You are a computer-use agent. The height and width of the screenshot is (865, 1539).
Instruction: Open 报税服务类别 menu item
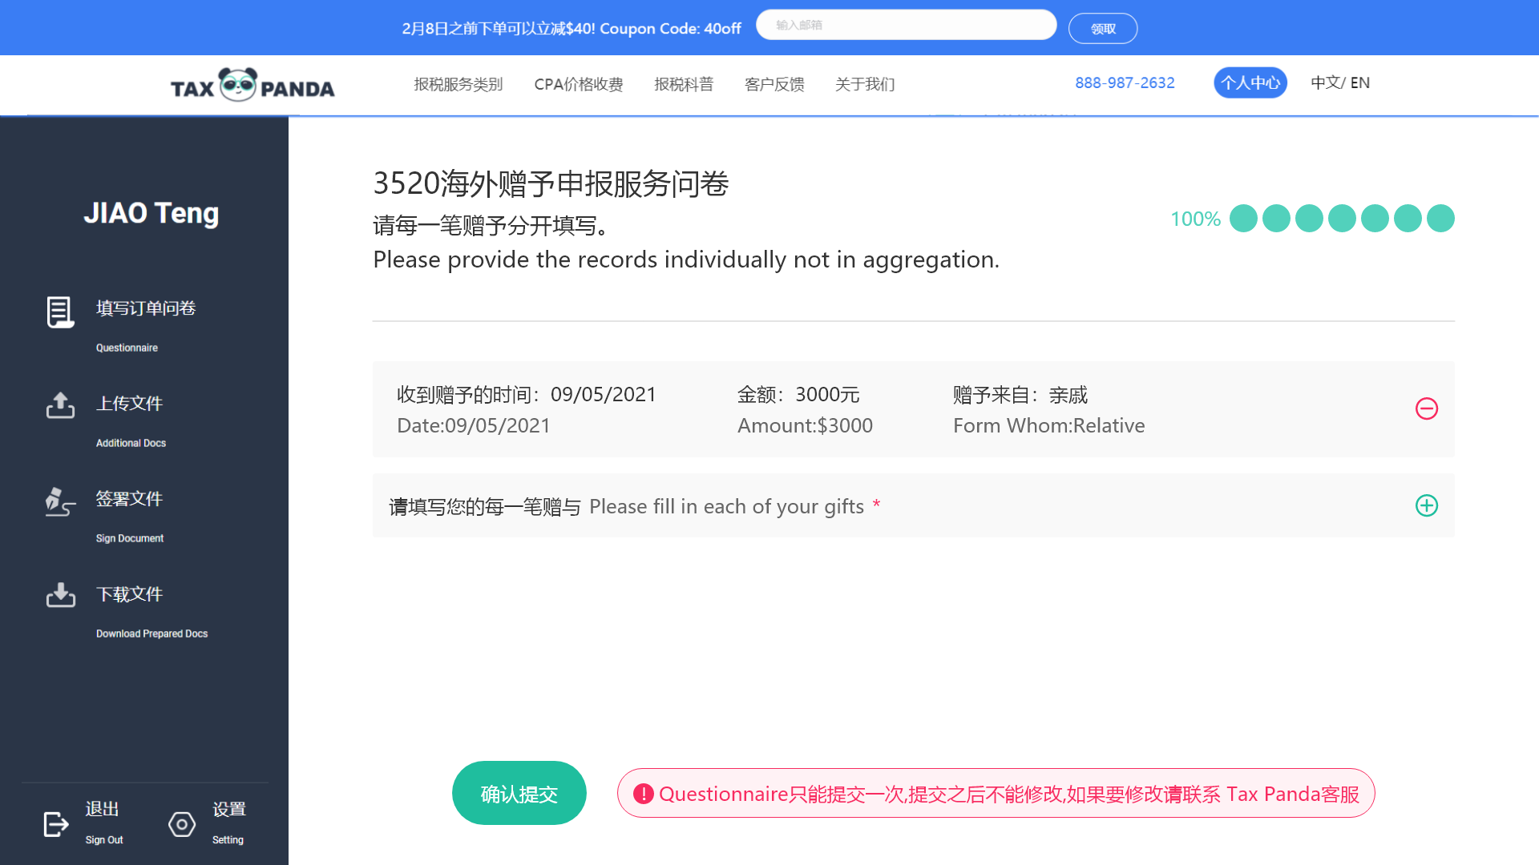click(458, 84)
